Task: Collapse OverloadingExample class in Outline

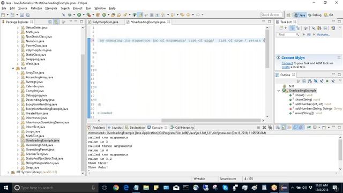Action: coord(279,91)
